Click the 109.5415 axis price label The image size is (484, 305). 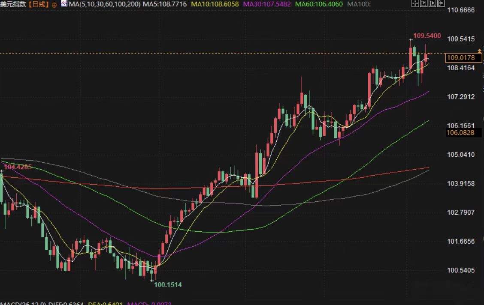(x=461, y=39)
